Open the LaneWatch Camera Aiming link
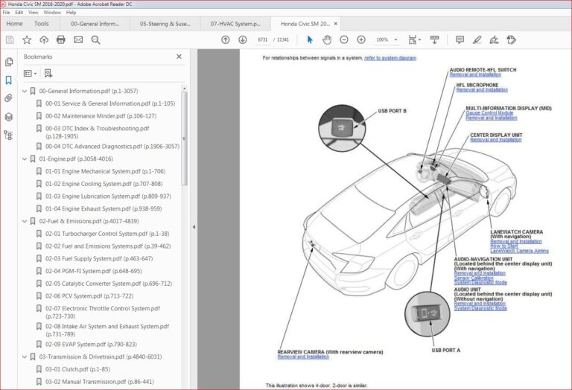This screenshot has height=390, width=572. pos(519,251)
